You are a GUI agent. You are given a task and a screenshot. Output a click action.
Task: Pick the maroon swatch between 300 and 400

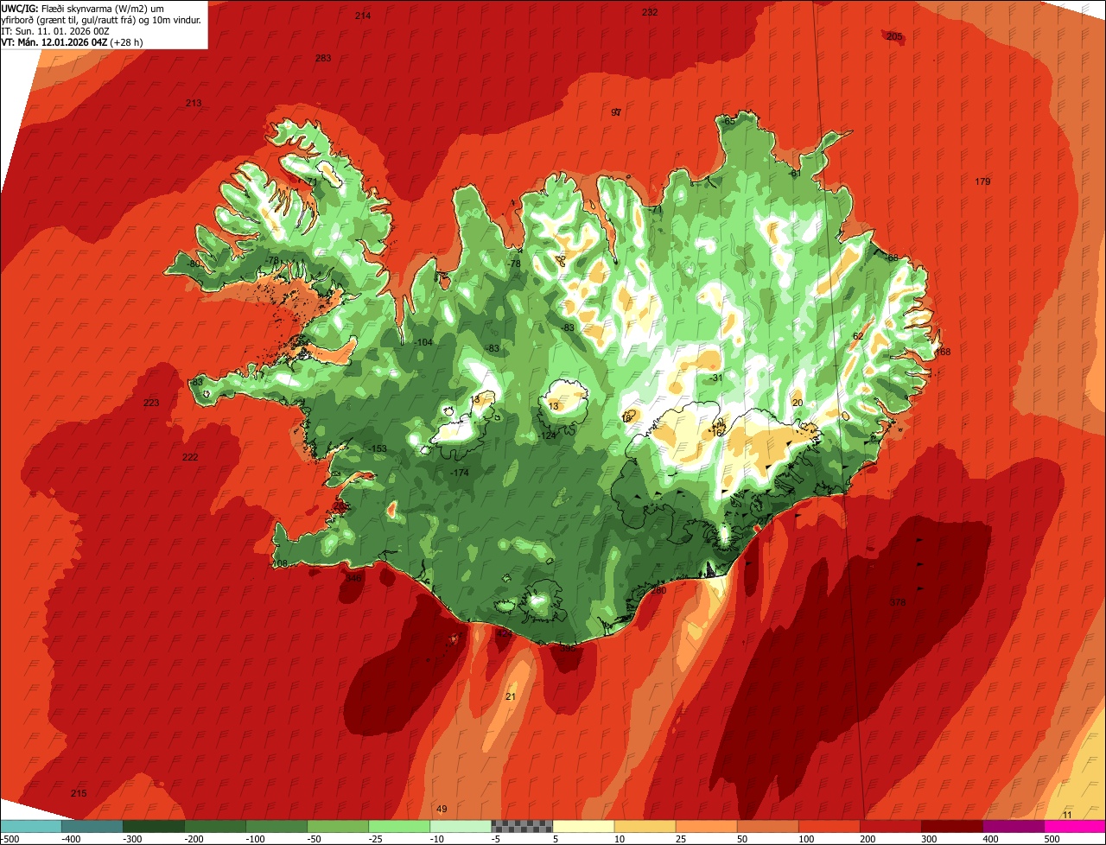click(950, 826)
